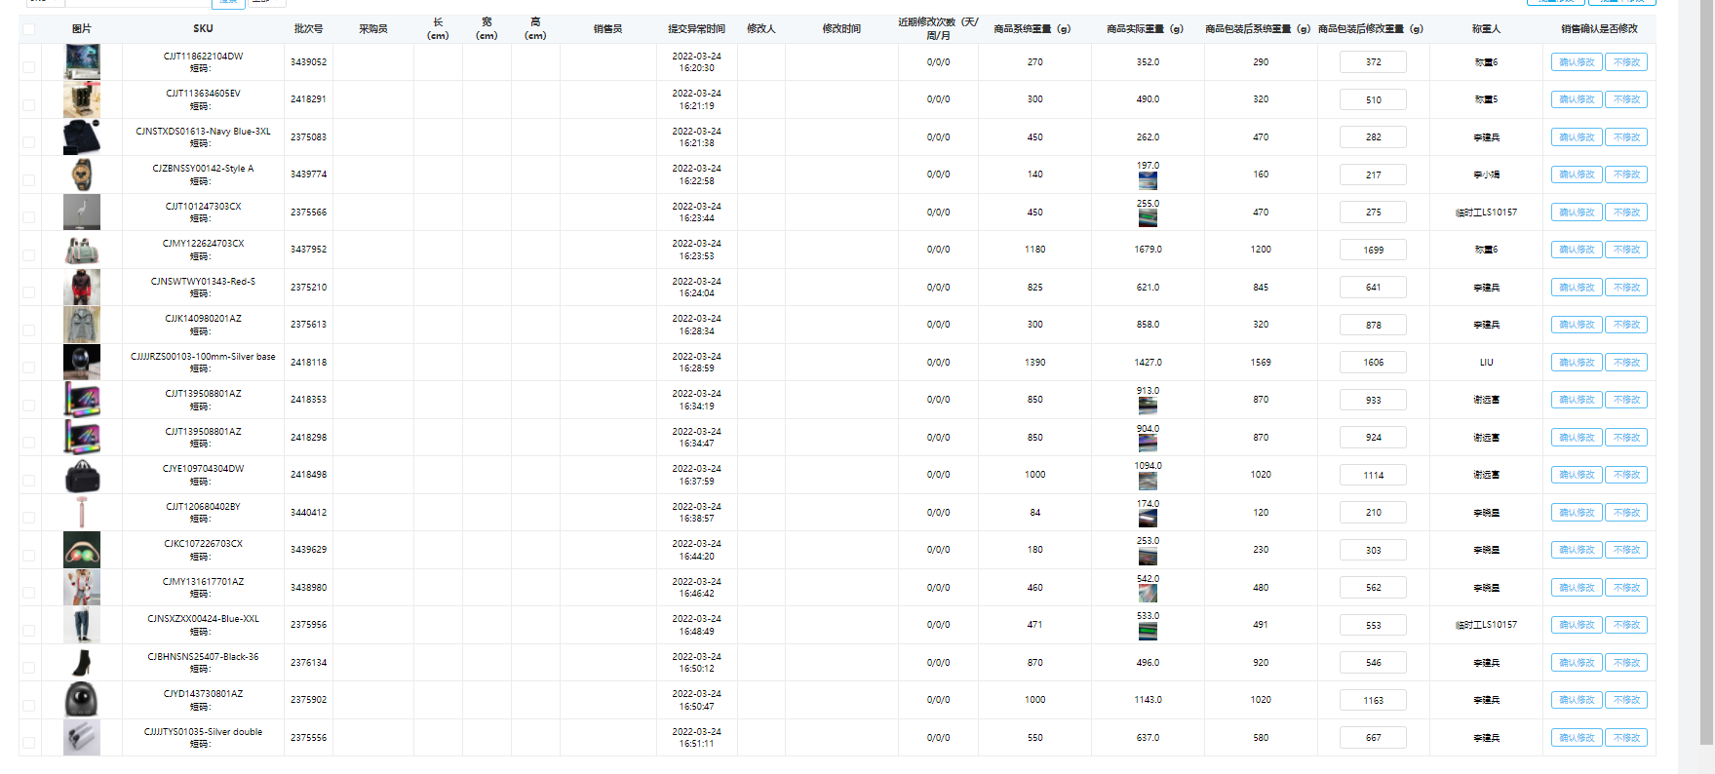The height and width of the screenshot is (774, 1715).
Task: Click 不修改 for batch 2375083
Action: tap(1626, 137)
